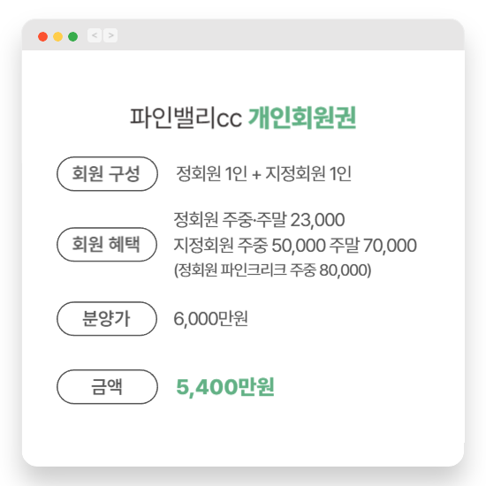The height and width of the screenshot is (486, 486).
Task: Click the 파인밸리cc title text
Action: 186,118
